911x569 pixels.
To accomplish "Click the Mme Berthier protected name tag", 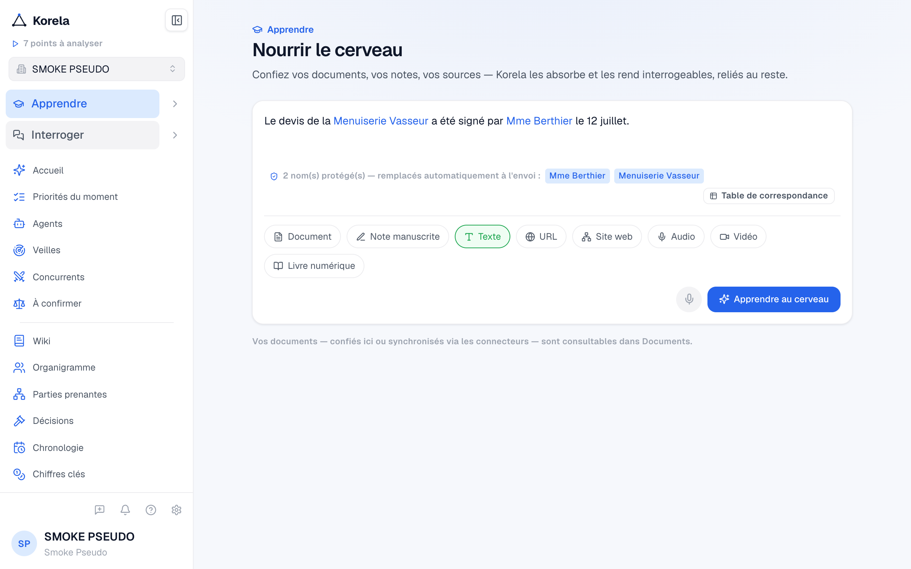I will (578, 176).
